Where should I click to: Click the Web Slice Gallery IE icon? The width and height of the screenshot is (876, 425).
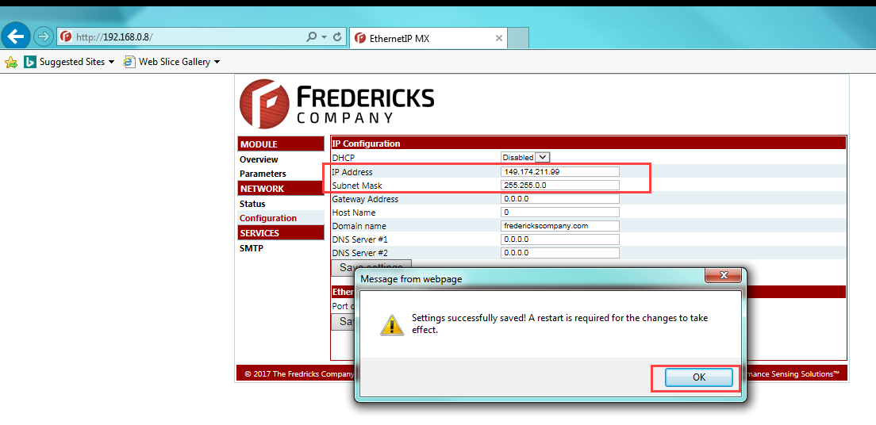pyautogui.click(x=129, y=62)
